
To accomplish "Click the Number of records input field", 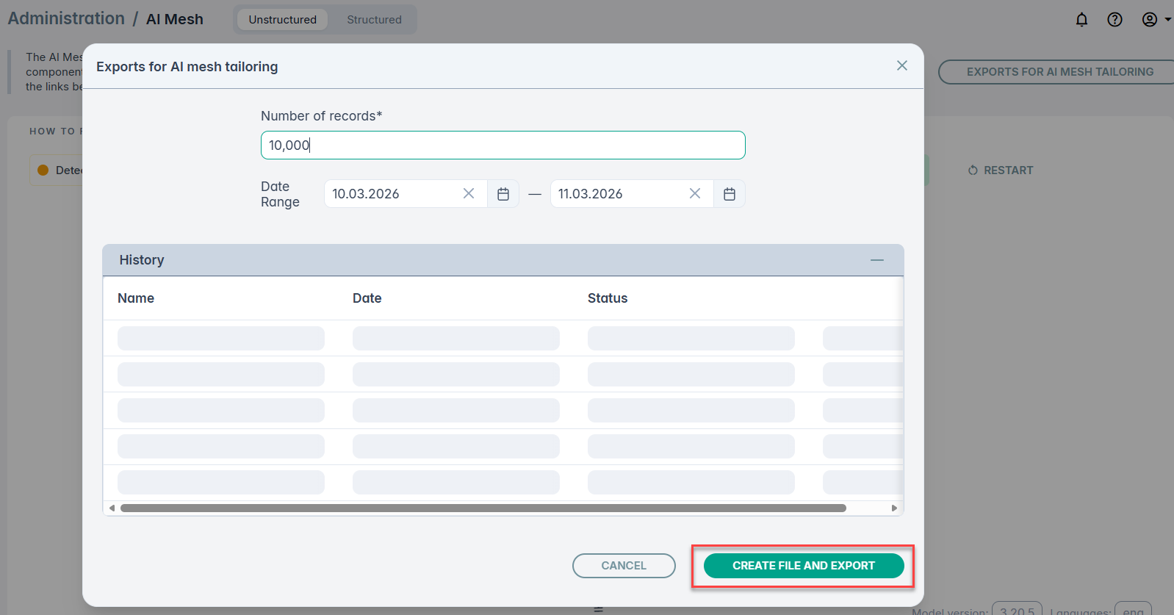I will pyautogui.click(x=503, y=145).
